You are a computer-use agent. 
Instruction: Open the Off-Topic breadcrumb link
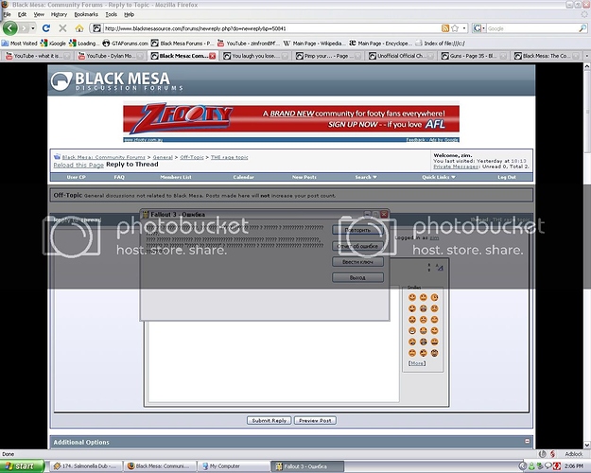tap(191, 157)
